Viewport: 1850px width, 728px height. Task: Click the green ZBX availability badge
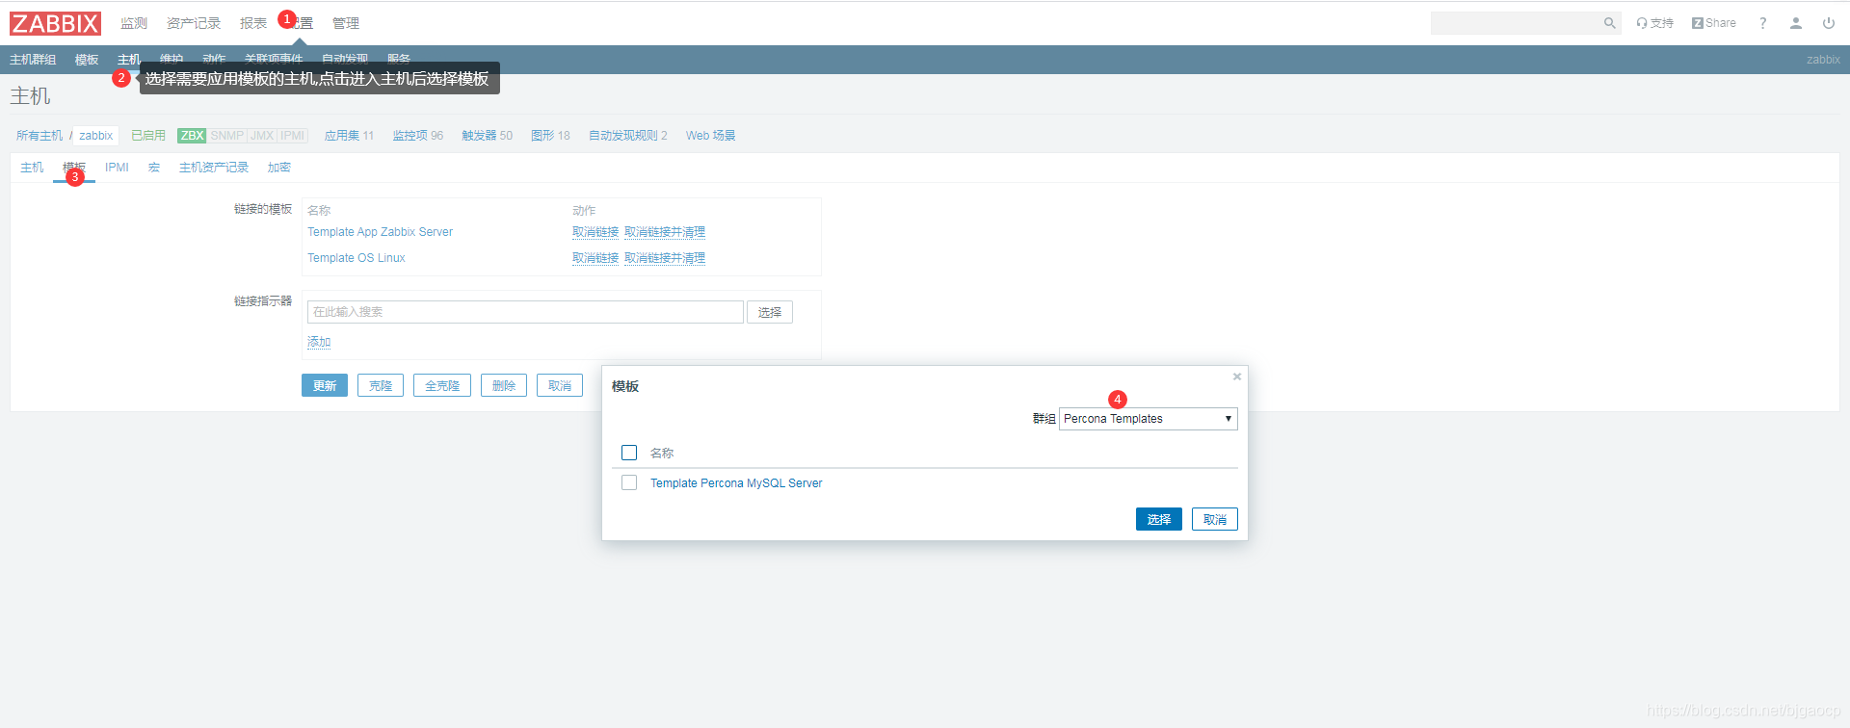coord(192,136)
